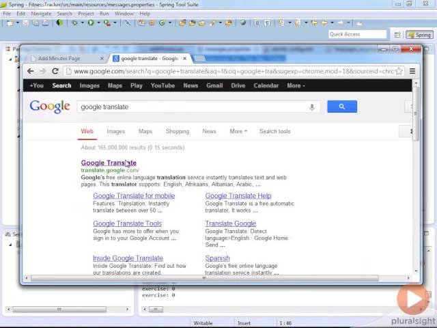Viewport: 437px width, 328px height.
Task: Click the Chrome Back arrow button
Action: coord(30,71)
